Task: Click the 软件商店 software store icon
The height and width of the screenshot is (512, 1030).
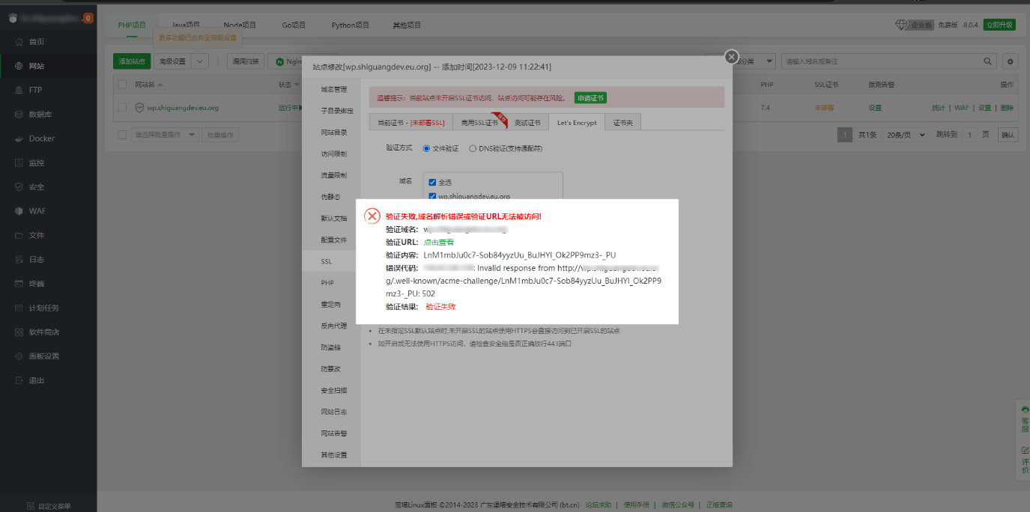Action: click(x=20, y=332)
